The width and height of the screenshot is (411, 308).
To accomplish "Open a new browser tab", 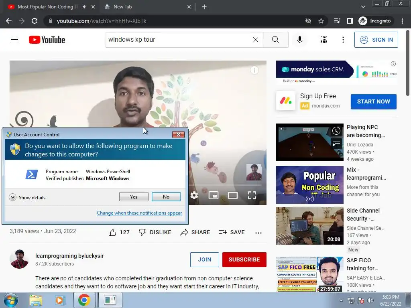I will (x=204, y=7).
